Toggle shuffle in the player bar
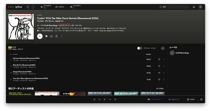Image resolution: width=211 pixels, height=111 pixels. coord(94,99)
